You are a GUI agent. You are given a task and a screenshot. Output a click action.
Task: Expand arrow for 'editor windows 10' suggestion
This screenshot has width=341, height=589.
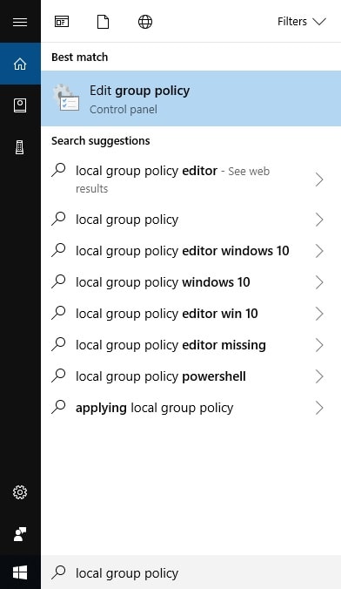tap(319, 251)
